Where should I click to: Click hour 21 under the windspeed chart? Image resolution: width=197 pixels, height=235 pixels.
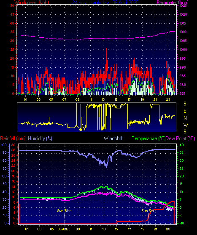pyautogui.click(x=155, y=100)
